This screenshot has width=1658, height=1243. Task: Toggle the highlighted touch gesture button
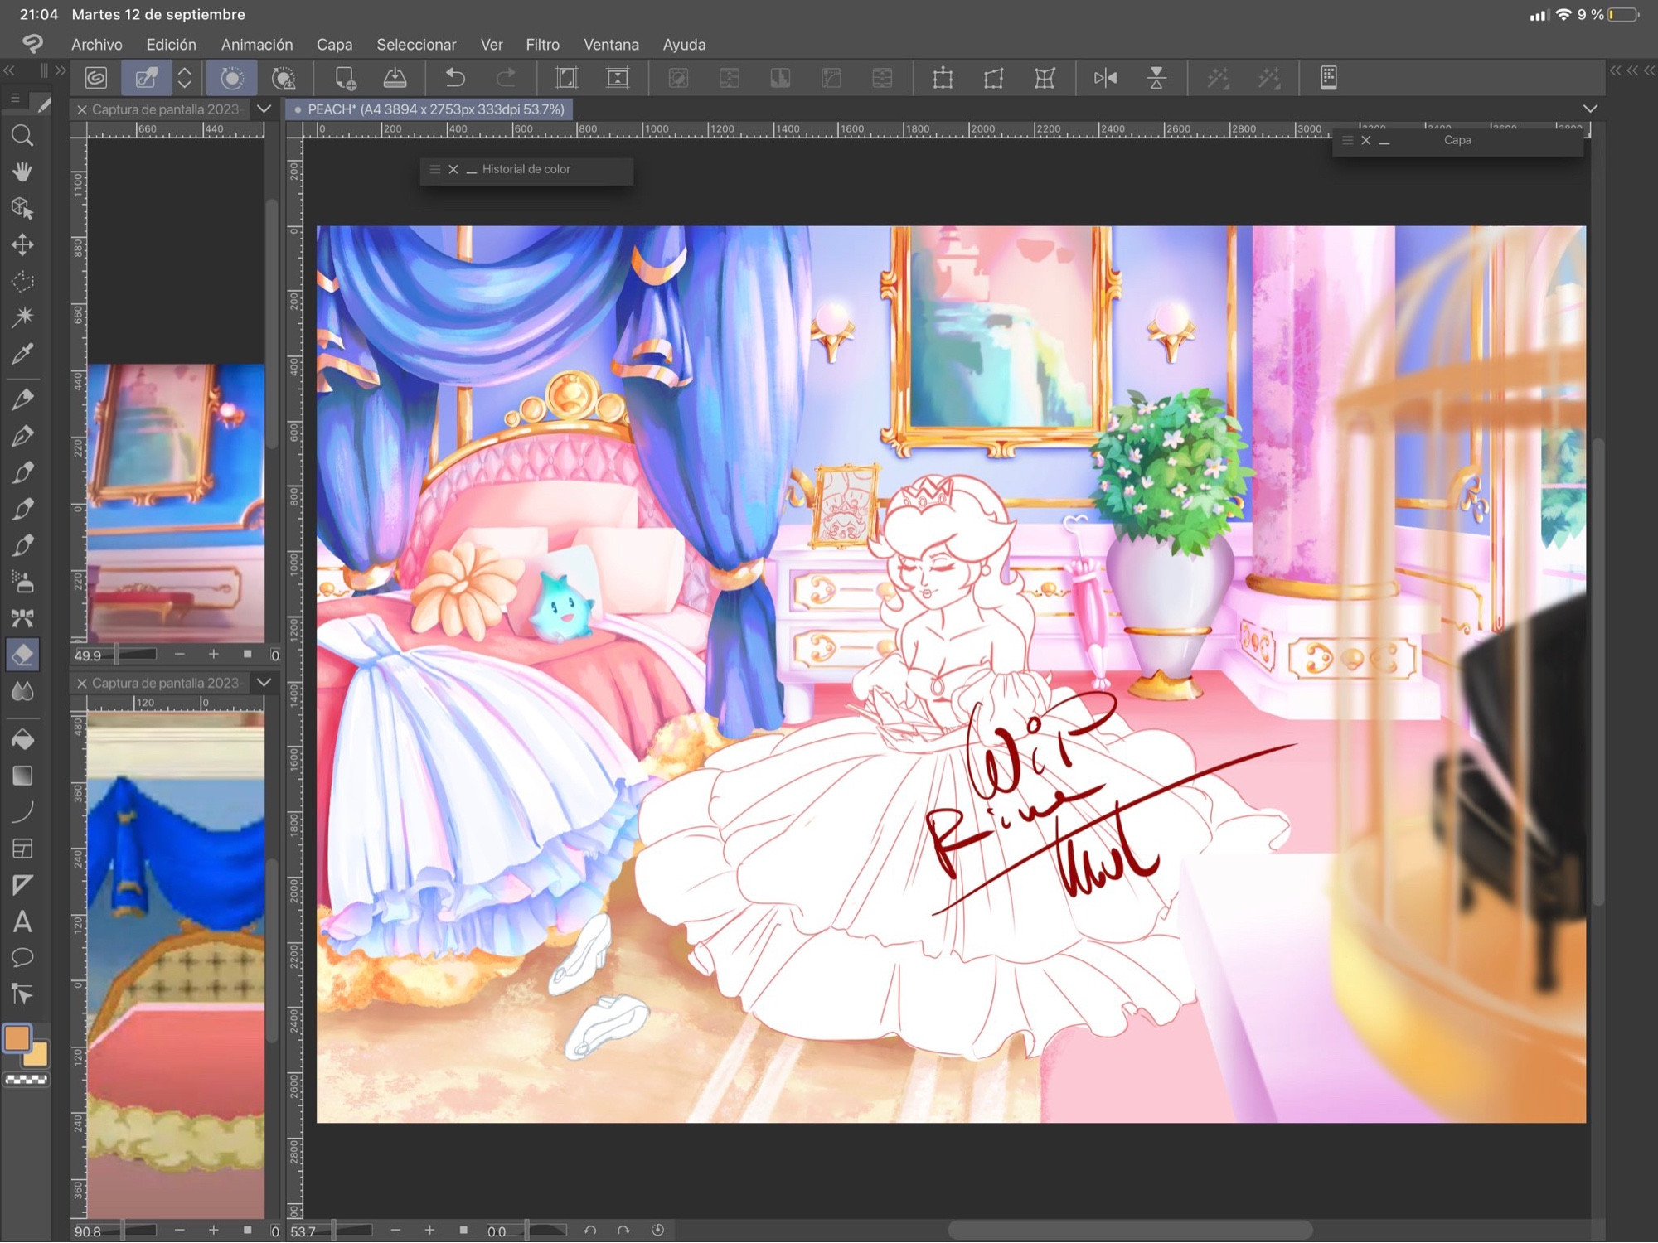point(147,78)
